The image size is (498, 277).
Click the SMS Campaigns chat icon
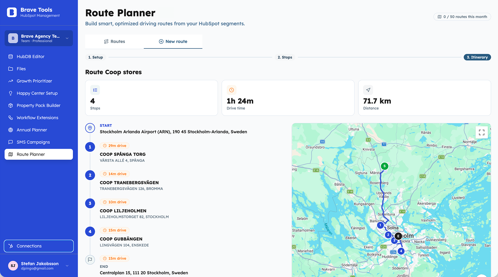11,142
